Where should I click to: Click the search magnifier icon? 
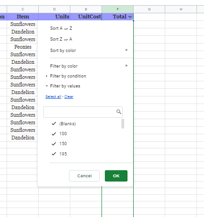click(119, 112)
